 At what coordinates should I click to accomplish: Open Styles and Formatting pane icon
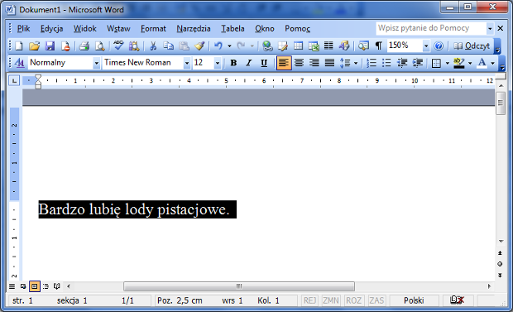20,63
